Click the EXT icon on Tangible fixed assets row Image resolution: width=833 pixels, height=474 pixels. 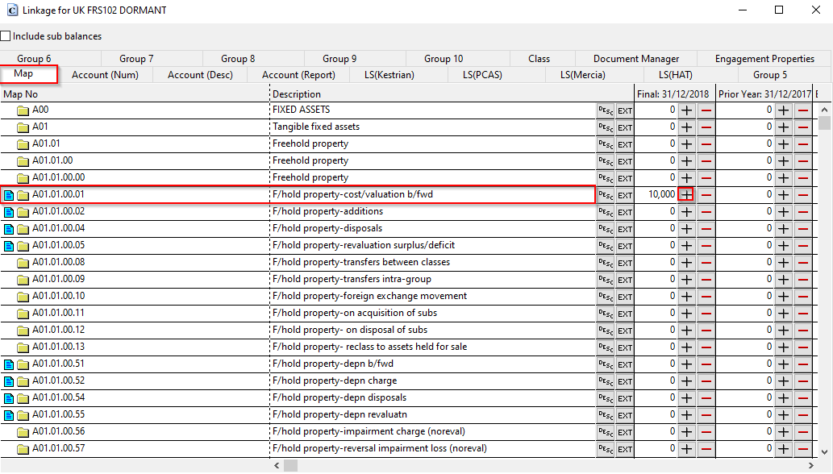[x=623, y=127]
